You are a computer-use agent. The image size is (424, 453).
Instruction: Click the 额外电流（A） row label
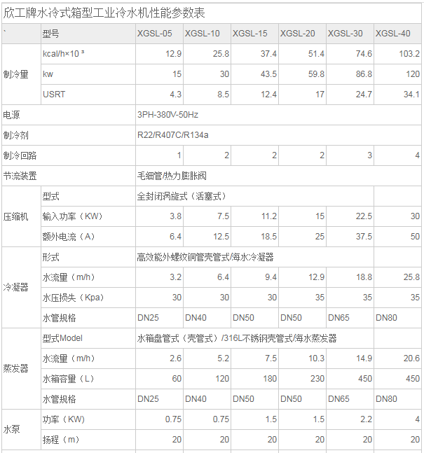(69, 237)
